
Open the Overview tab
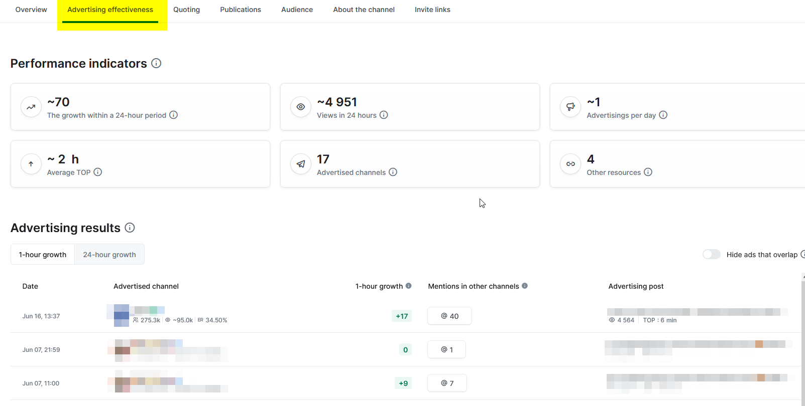coord(31,10)
